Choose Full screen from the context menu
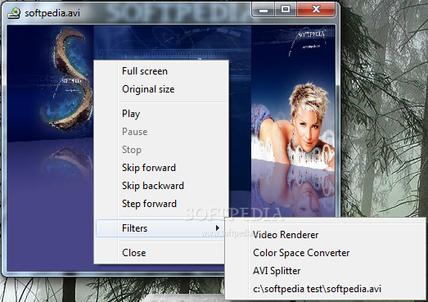This screenshot has height=302, width=428. [161, 71]
